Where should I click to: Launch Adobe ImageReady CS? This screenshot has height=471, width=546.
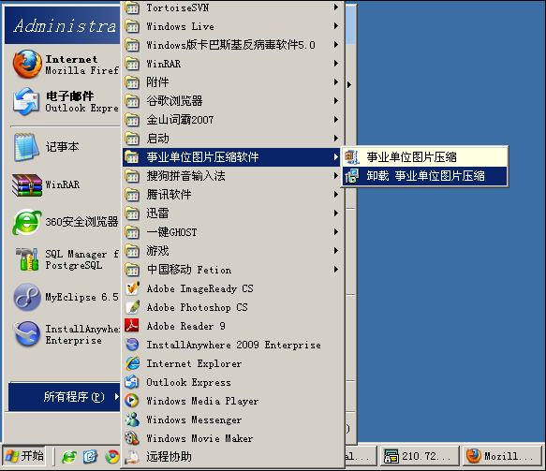(232, 288)
